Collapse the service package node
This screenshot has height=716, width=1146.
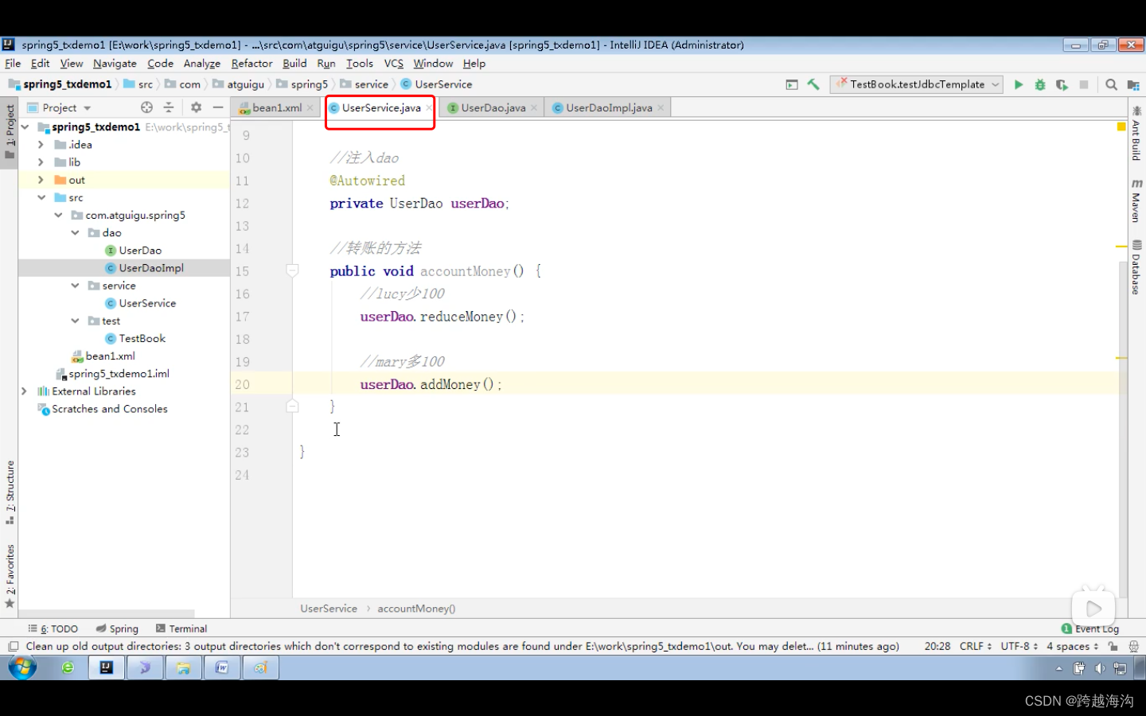coord(75,286)
